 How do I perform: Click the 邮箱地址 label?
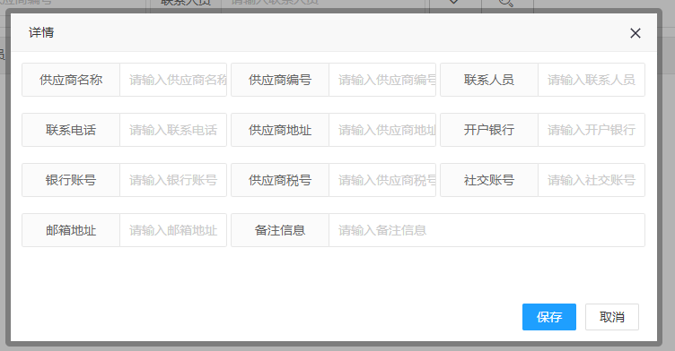pyautogui.click(x=71, y=230)
